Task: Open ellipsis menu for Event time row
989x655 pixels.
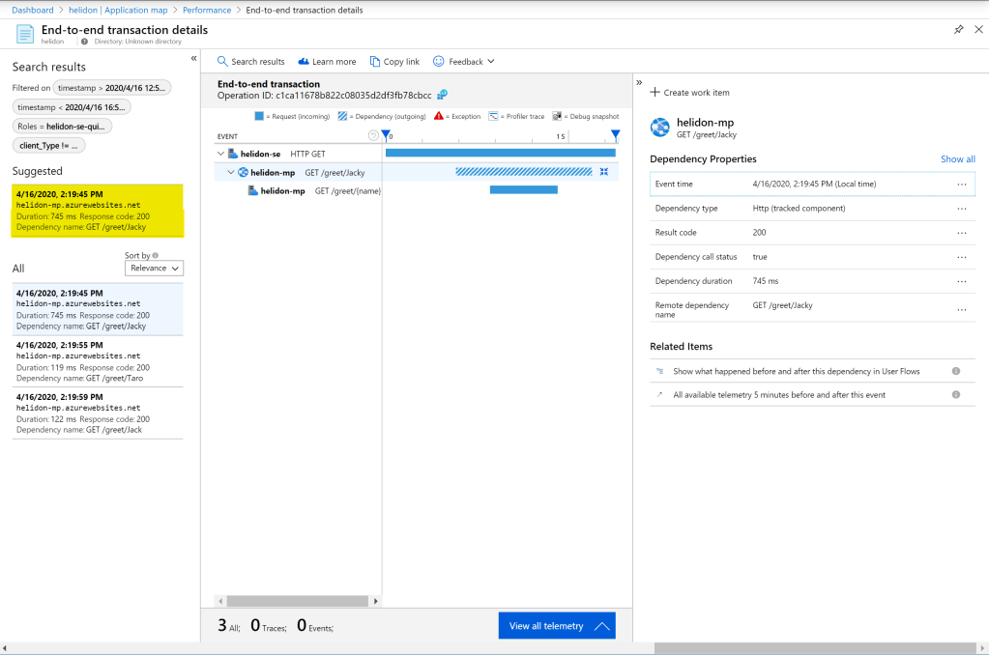Action: 961,184
